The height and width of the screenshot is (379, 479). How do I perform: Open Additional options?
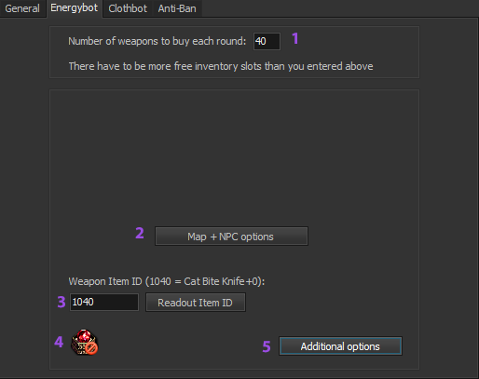(340, 346)
